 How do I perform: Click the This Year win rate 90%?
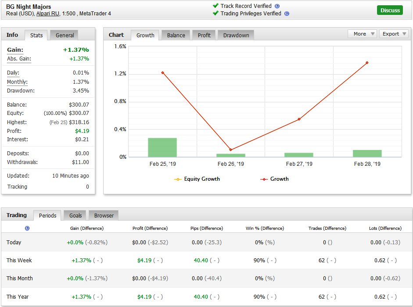[x=259, y=297]
